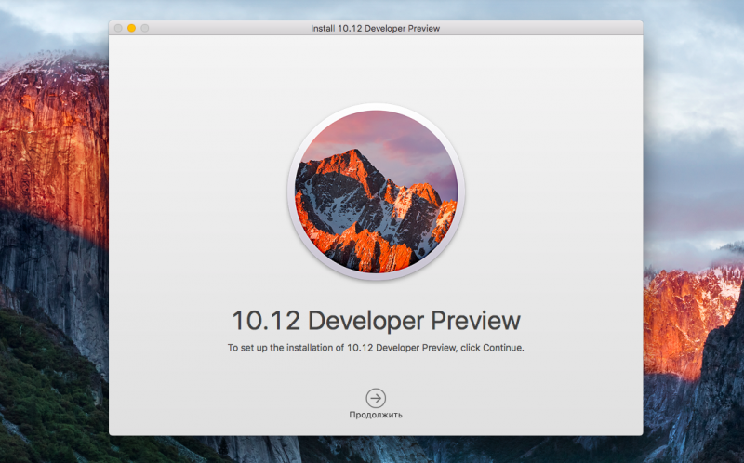This screenshot has width=744, height=463.
Task: Click the '10.12 Developer Preview' heading
Action: [x=376, y=320]
